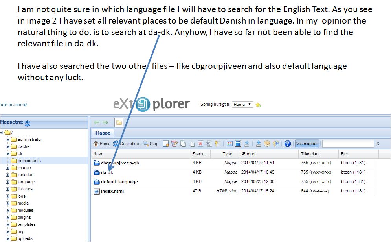
Task: Click the copy files icon
Action: click(x=183, y=144)
